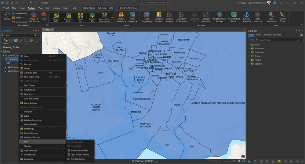Toggle the top quartiers layer checkbox

click(6, 55)
